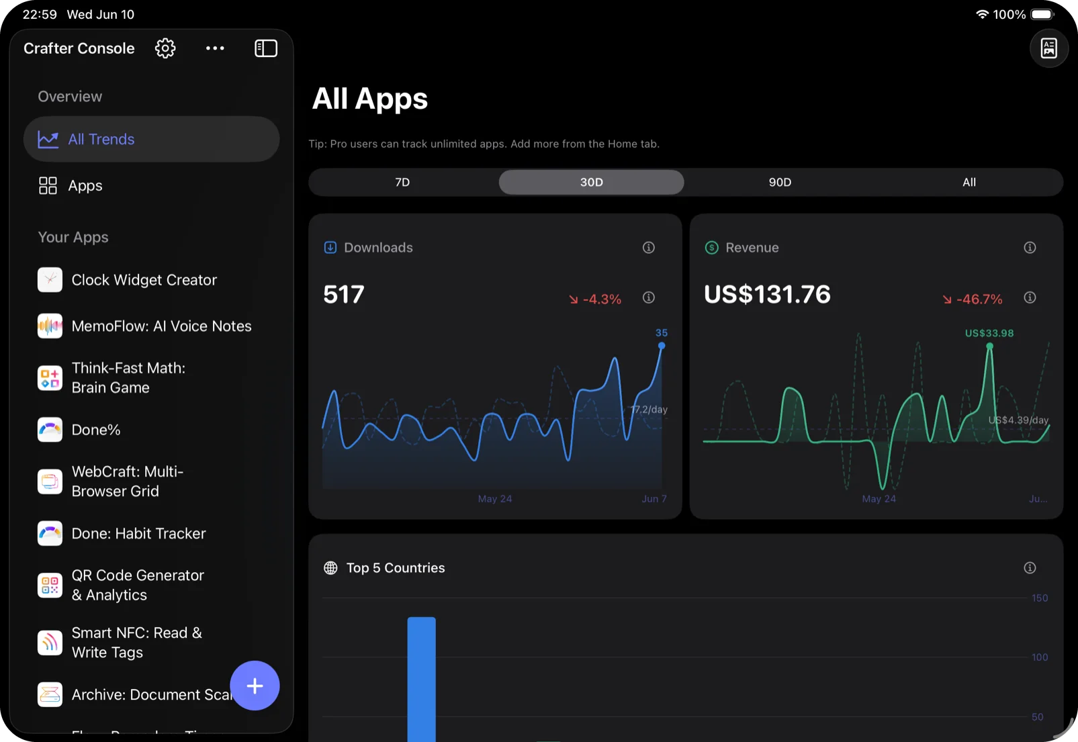Screen dimensions: 1078x742
Task: Click the Top 5 Countries globe icon
Action: [330, 568]
